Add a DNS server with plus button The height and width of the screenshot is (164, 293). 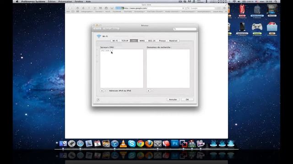click(102, 91)
